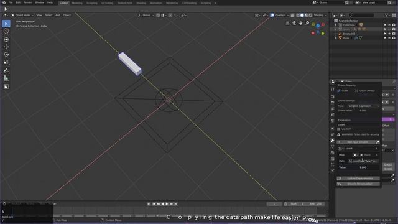The width and height of the screenshot is (398, 224).
Task: Jump to the timeline start frame
Action: (154, 204)
